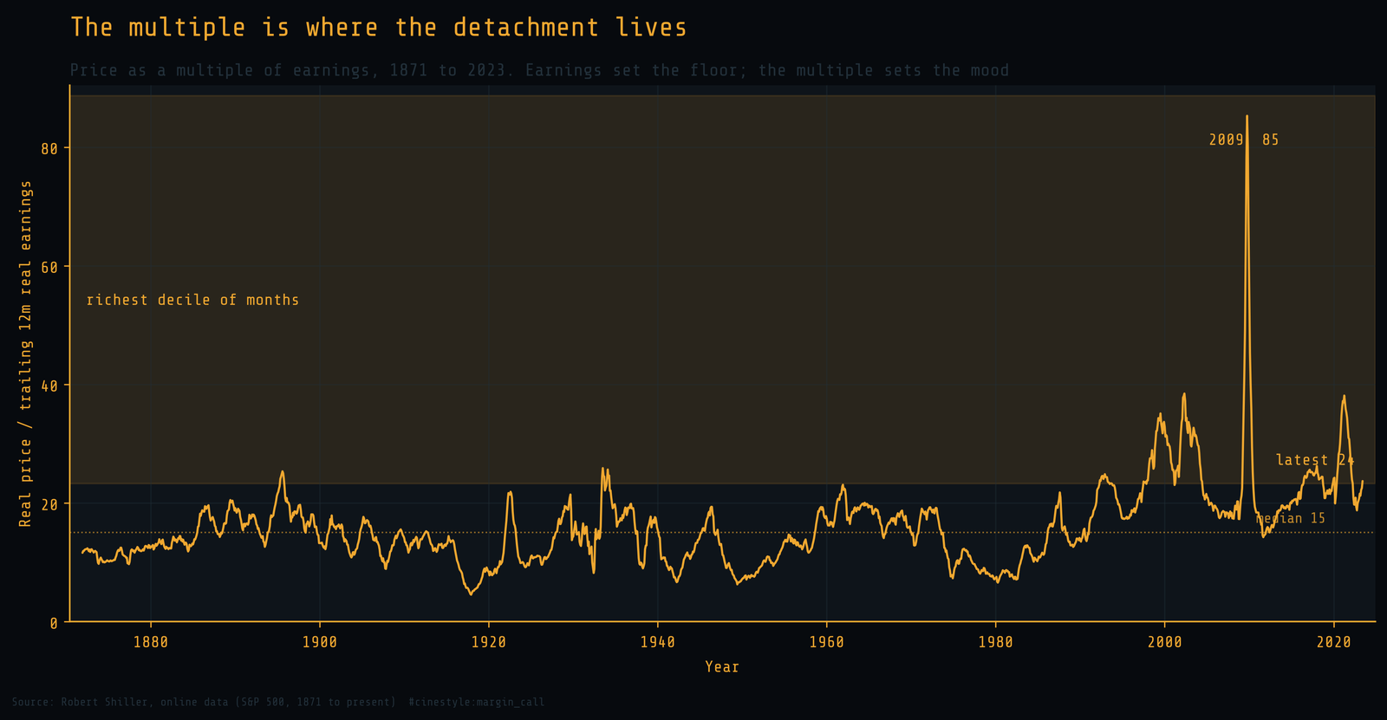Image resolution: width=1387 pixels, height=720 pixels.
Task: Click the chart title about the multiple
Action: pyautogui.click(x=378, y=28)
